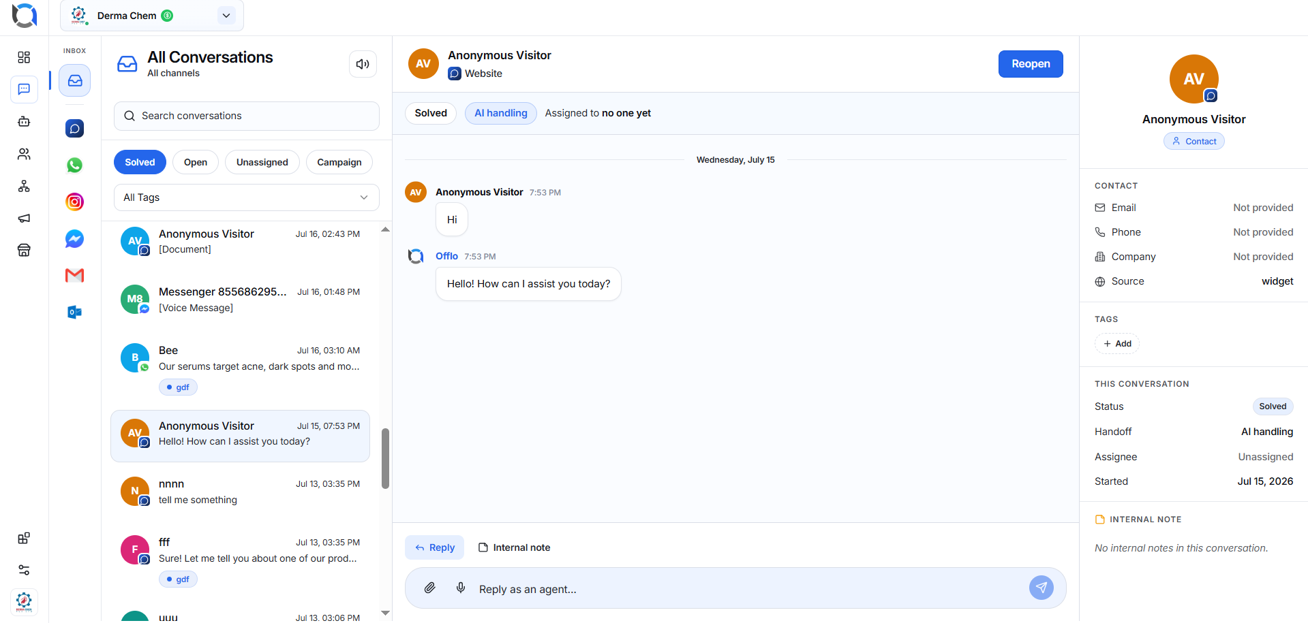Open the bot icon in left sidebar
The height and width of the screenshot is (623, 1308).
(x=24, y=122)
